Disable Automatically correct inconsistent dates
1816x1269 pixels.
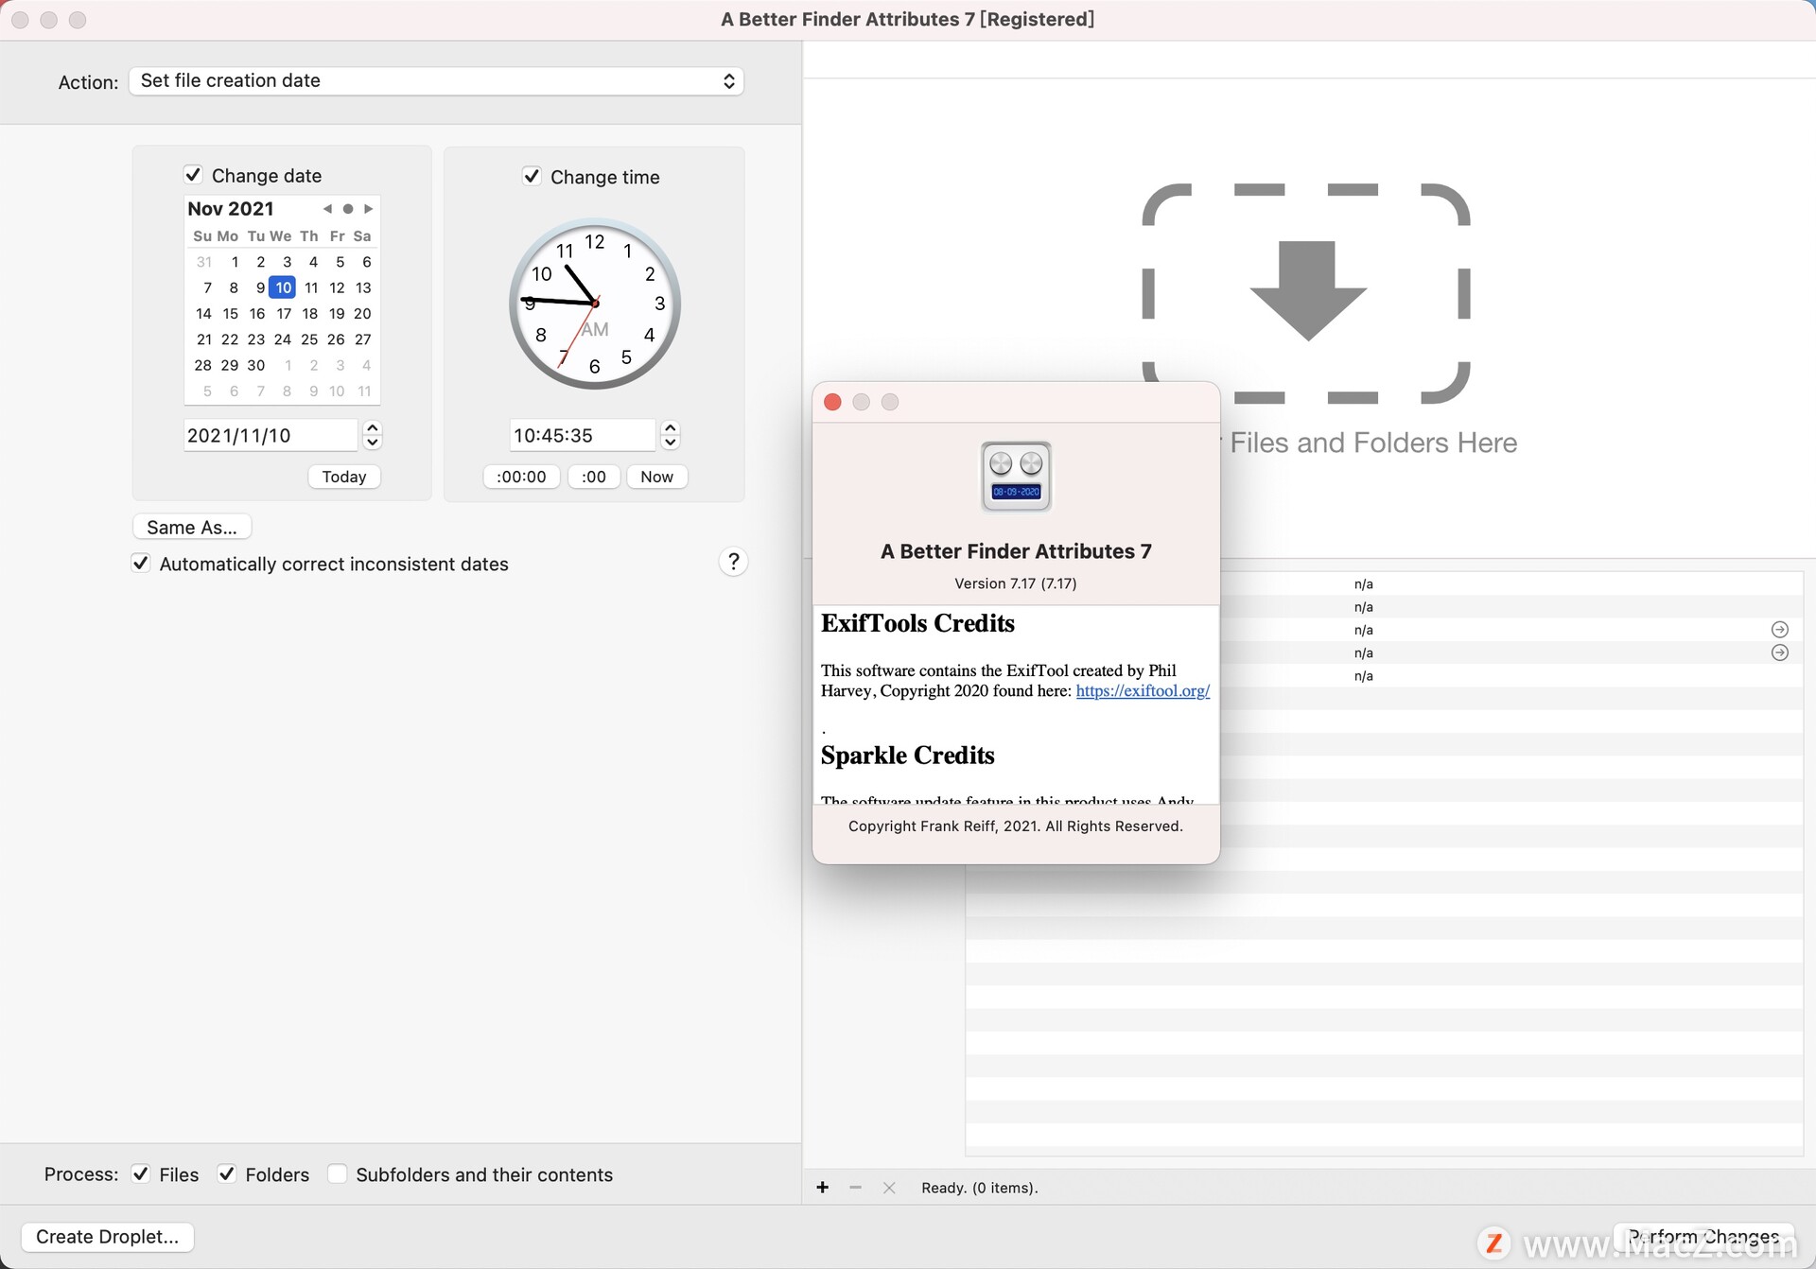[141, 564]
